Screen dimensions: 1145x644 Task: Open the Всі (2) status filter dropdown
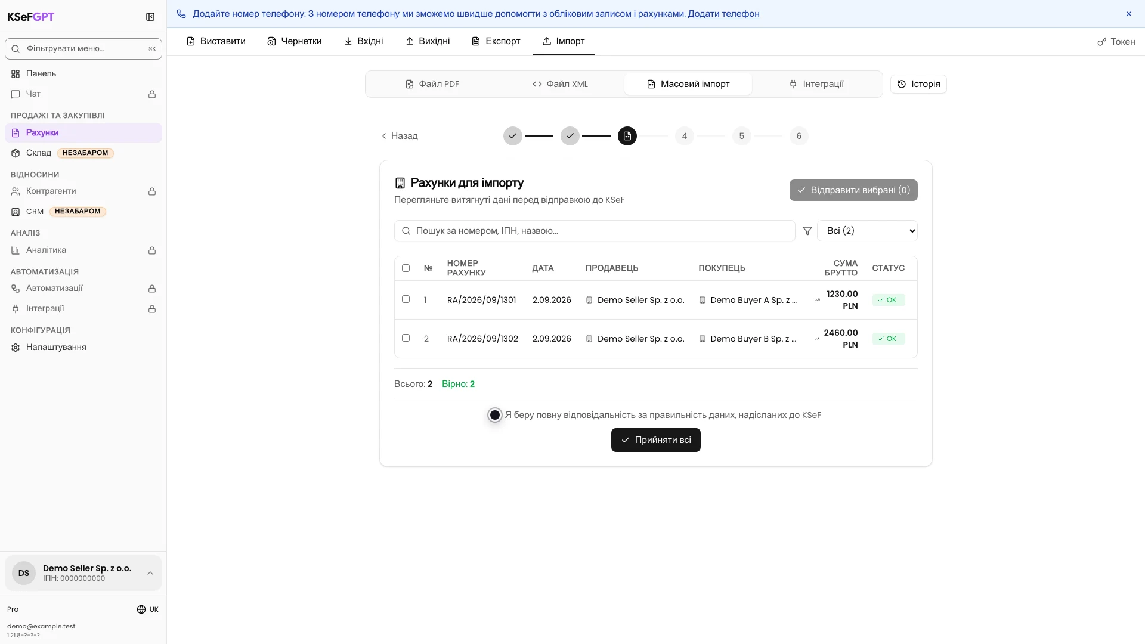click(x=867, y=231)
